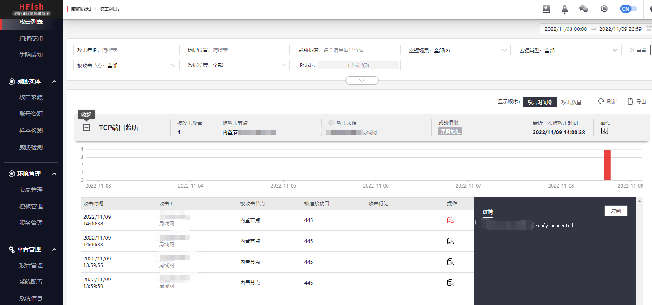Click the 2022/11/09 23:59 end date
Viewport: 652px width, 305px height.
(x=620, y=29)
